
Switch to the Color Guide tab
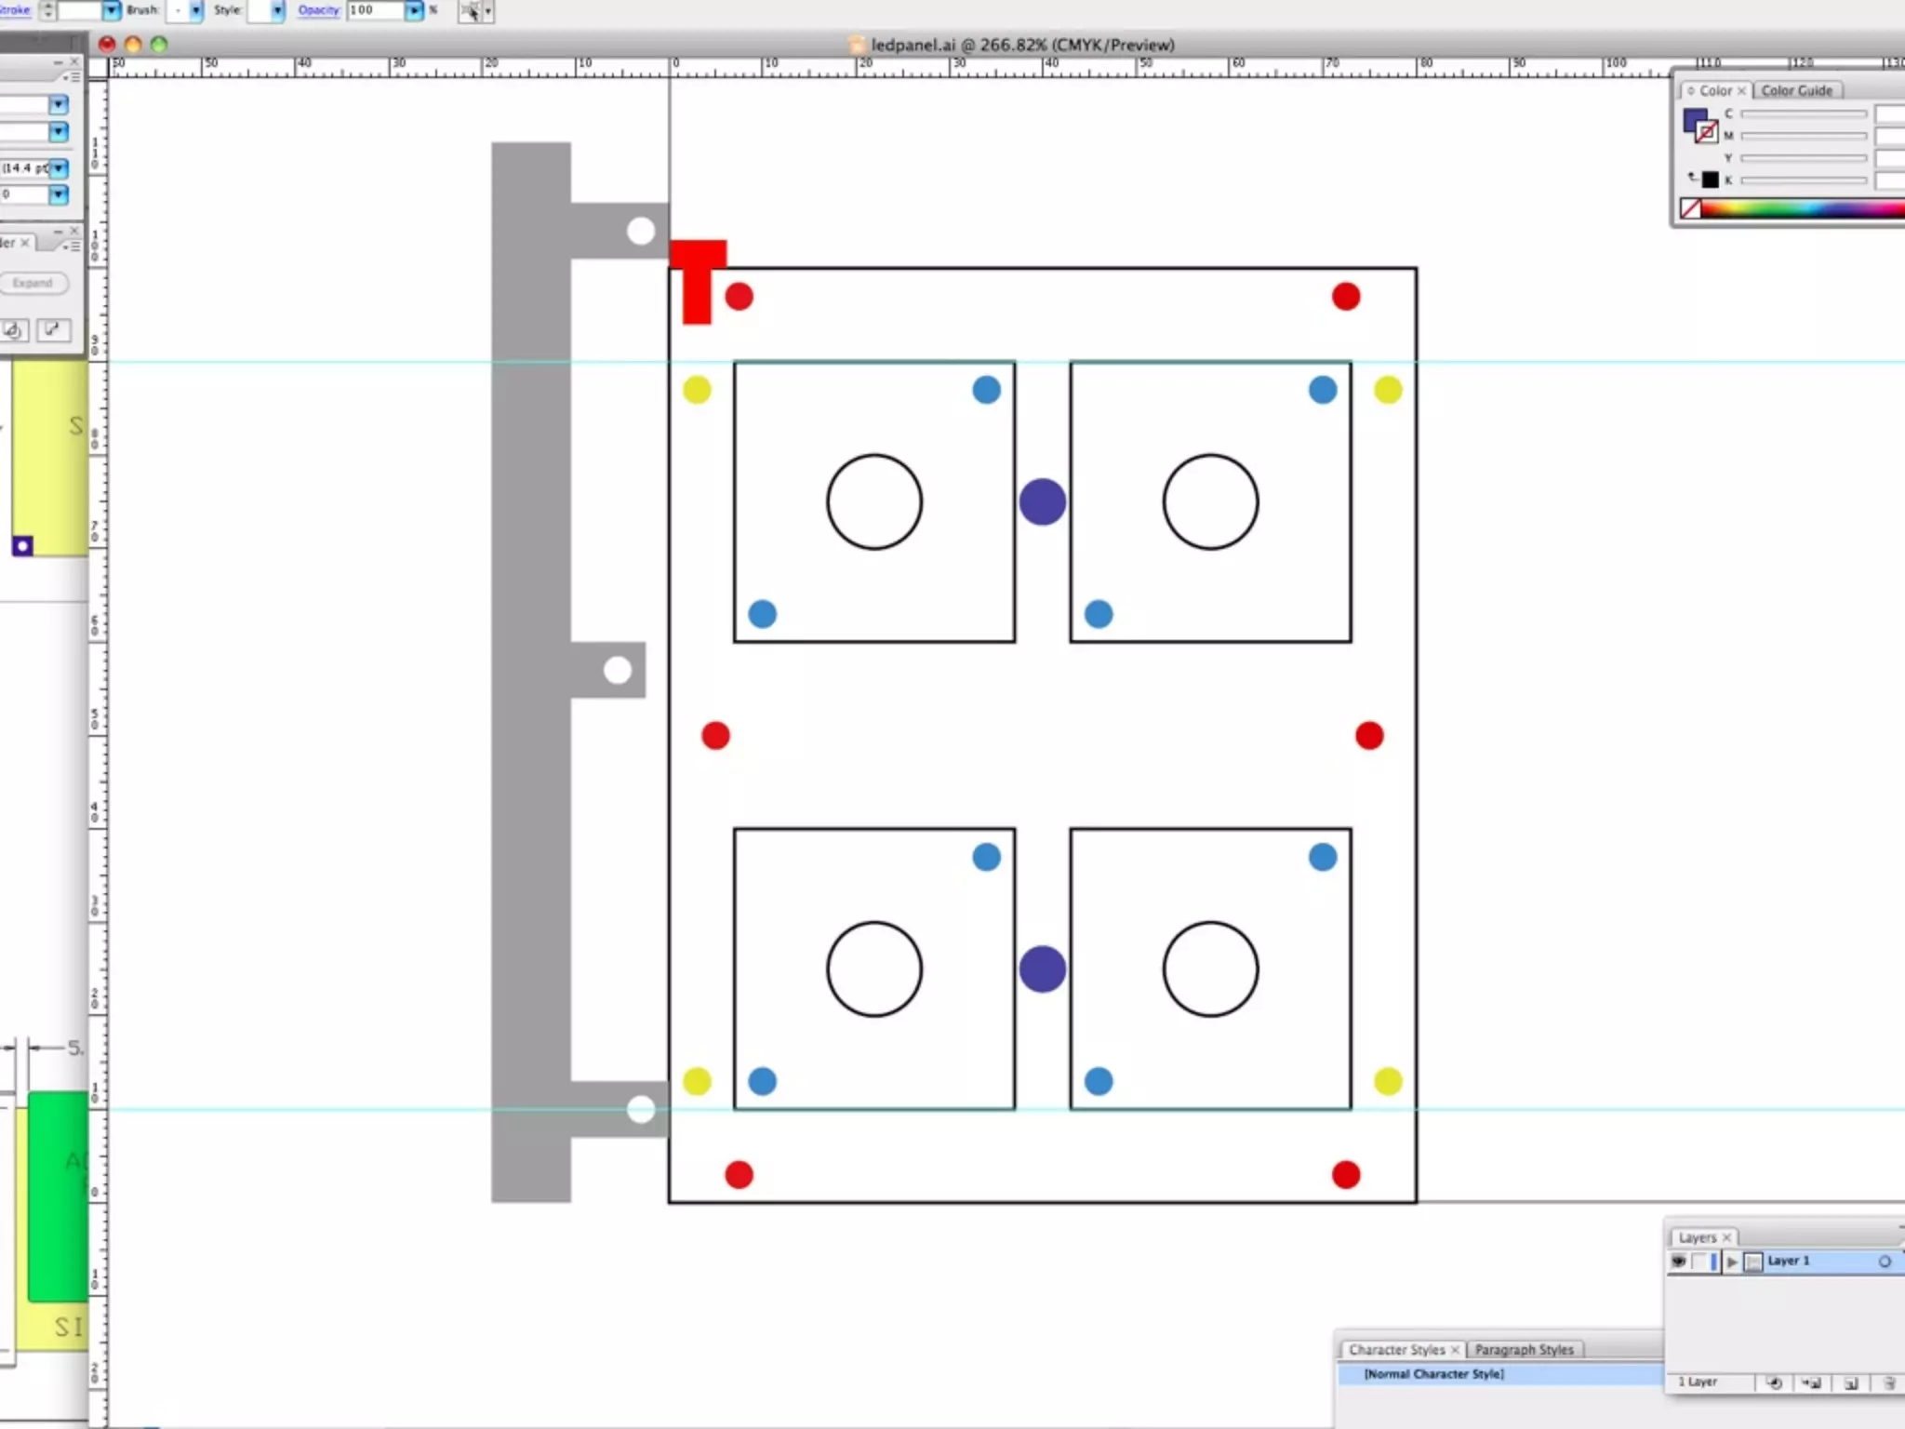[1796, 90]
